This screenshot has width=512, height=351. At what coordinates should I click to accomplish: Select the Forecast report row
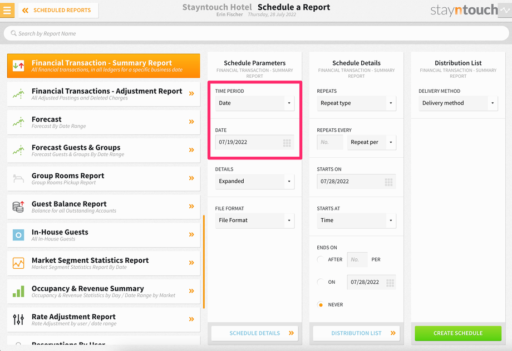[104, 122]
